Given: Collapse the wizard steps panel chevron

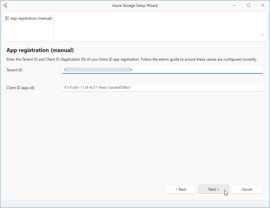Looking at the screenshot, I should click(x=262, y=35).
